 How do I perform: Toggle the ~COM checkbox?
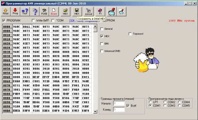click(53, 20)
